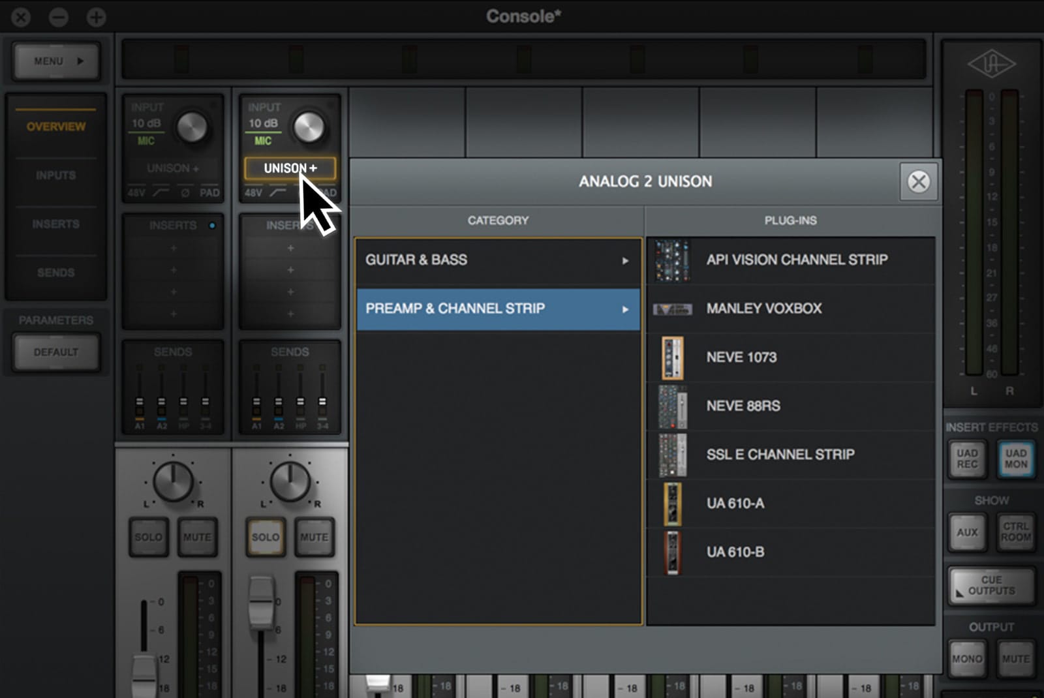
Task: Expand the PREAMP & CHANNEL STRIP category
Action: (498, 309)
